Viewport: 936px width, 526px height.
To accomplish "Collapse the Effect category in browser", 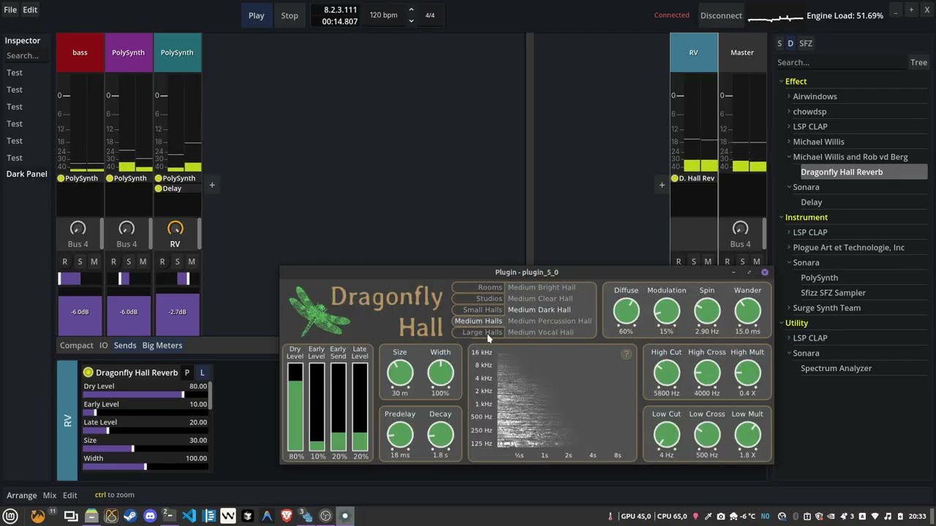I will 781,81.
